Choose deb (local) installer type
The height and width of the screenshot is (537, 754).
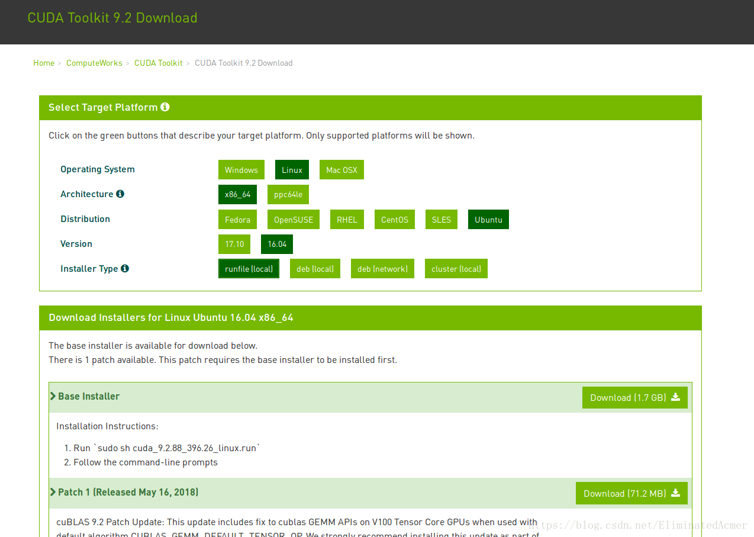point(315,269)
